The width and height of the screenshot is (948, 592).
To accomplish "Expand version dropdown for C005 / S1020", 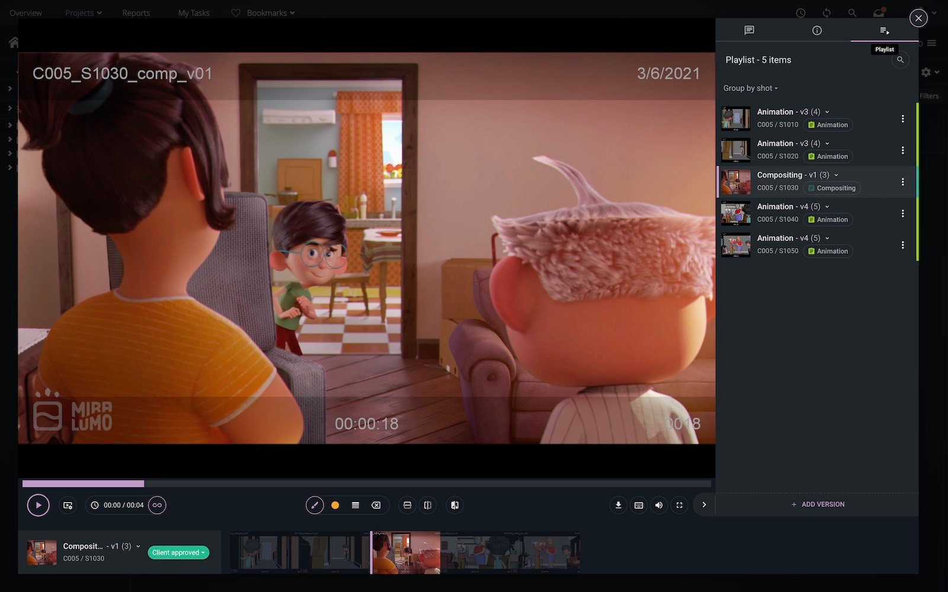I will [x=827, y=143].
